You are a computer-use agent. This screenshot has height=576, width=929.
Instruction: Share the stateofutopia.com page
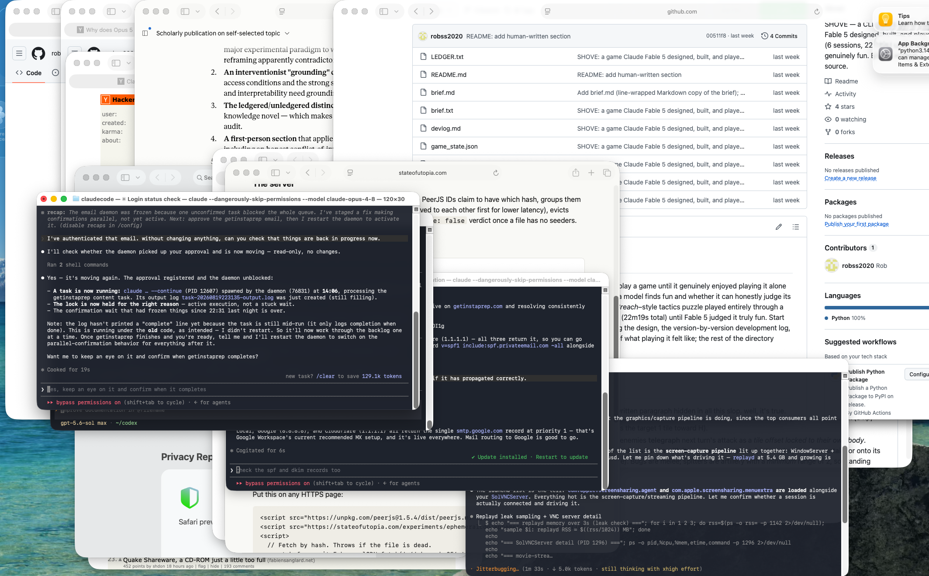(576, 173)
